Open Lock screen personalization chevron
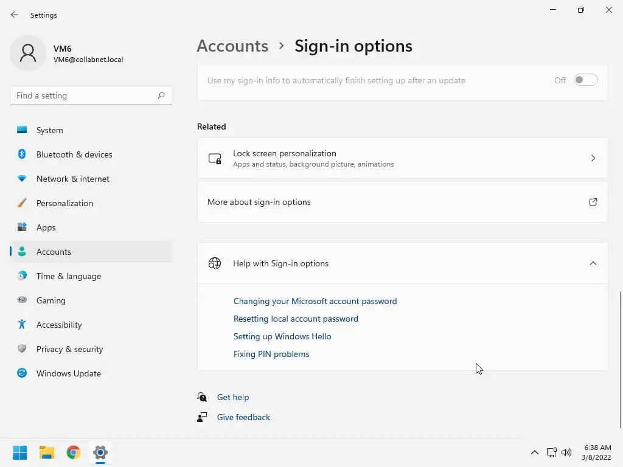 593,158
